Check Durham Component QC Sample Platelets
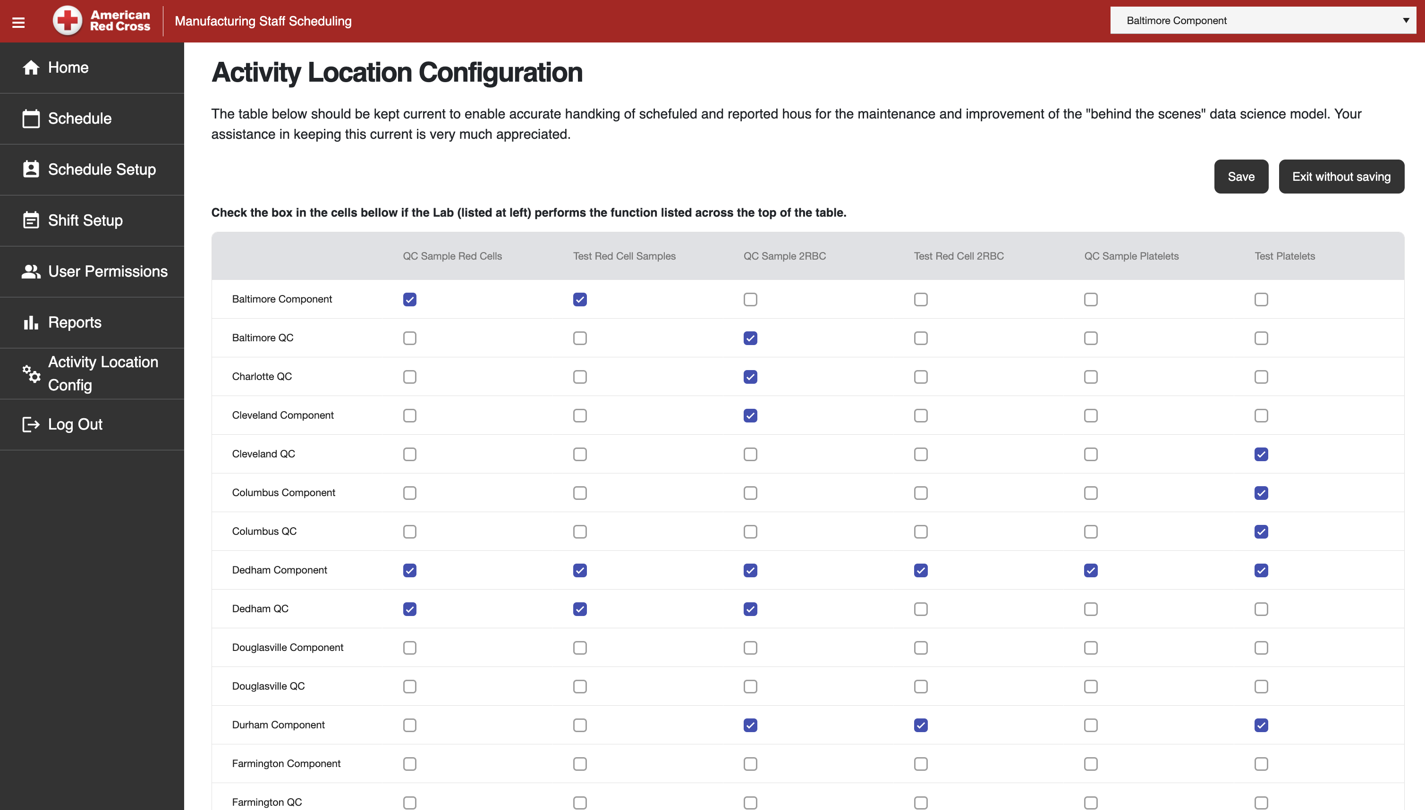This screenshot has width=1425, height=810. pos(1091,725)
